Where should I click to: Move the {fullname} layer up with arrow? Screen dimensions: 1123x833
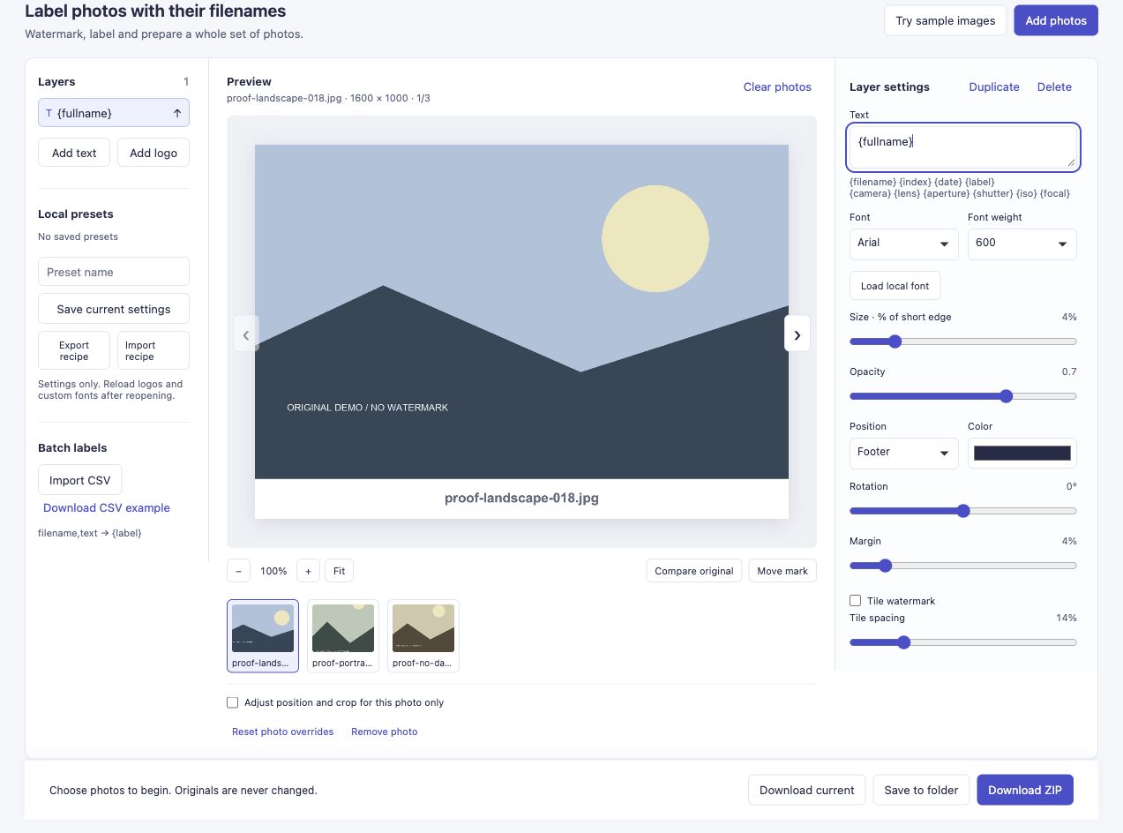pos(177,113)
